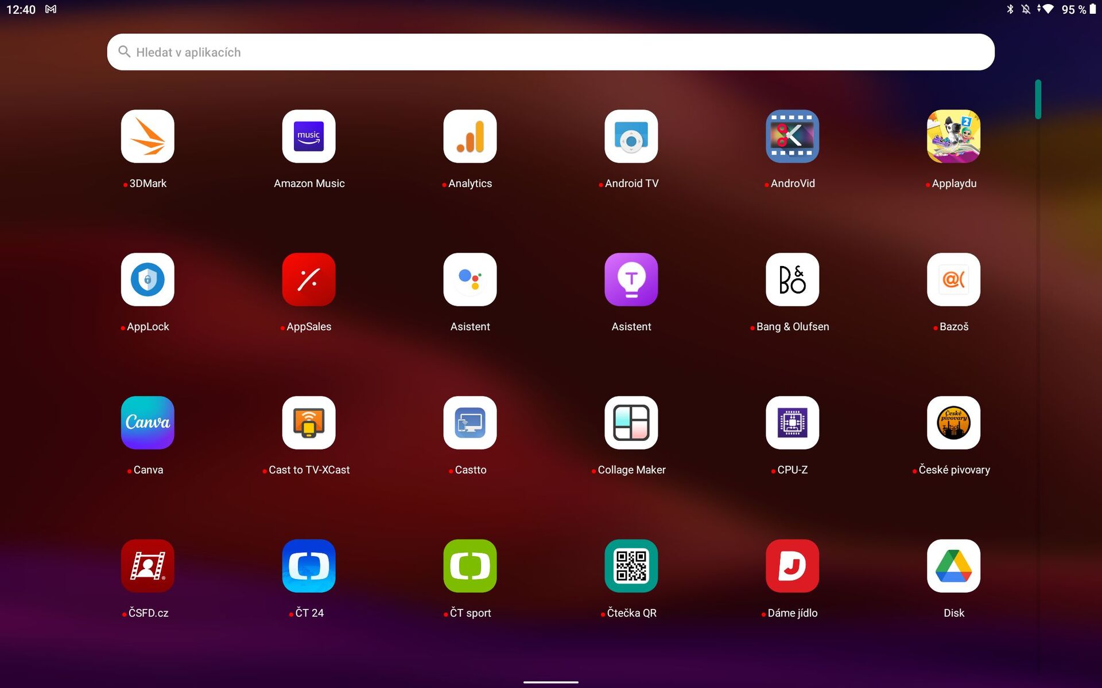
Task: Open Google Analytics
Action: pyautogui.click(x=469, y=136)
